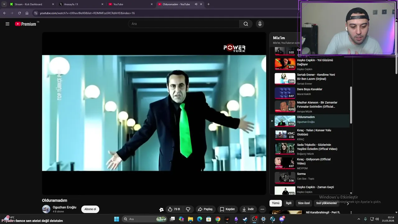Open Steam from the taskbar

click(245, 219)
